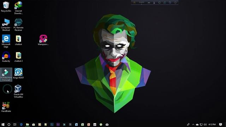This screenshot has width=226, height=127.
Task: Open Cortana search circle in taskbar
Action: pos(9,125)
